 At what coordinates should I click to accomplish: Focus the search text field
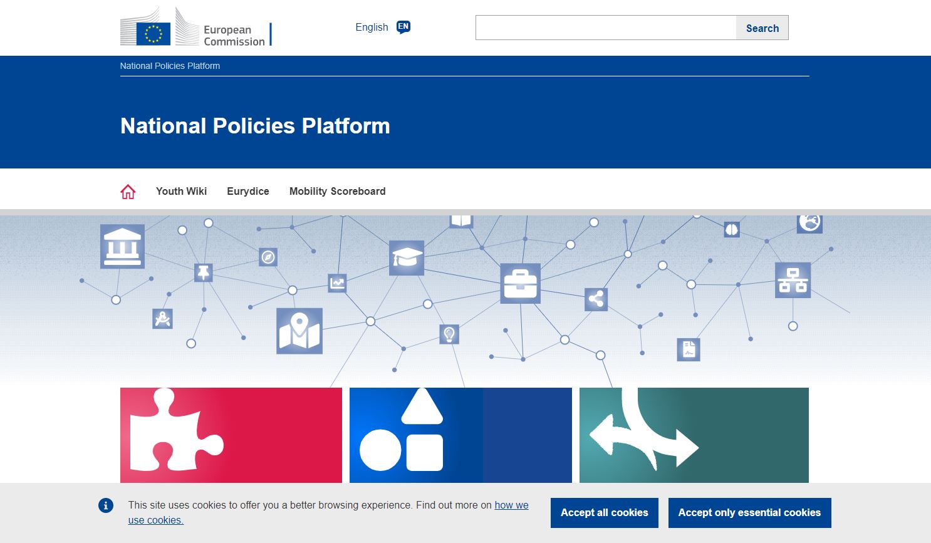point(605,28)
